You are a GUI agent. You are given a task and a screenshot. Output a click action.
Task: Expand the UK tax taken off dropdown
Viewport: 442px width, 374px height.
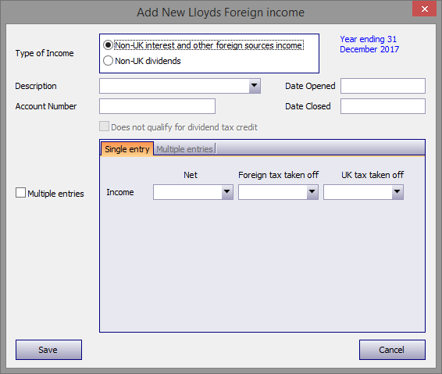pyautogui.click(x=397, y=192)
